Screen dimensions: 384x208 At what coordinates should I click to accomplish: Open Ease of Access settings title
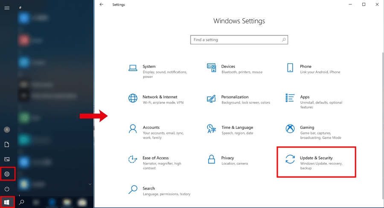(155, 158)
